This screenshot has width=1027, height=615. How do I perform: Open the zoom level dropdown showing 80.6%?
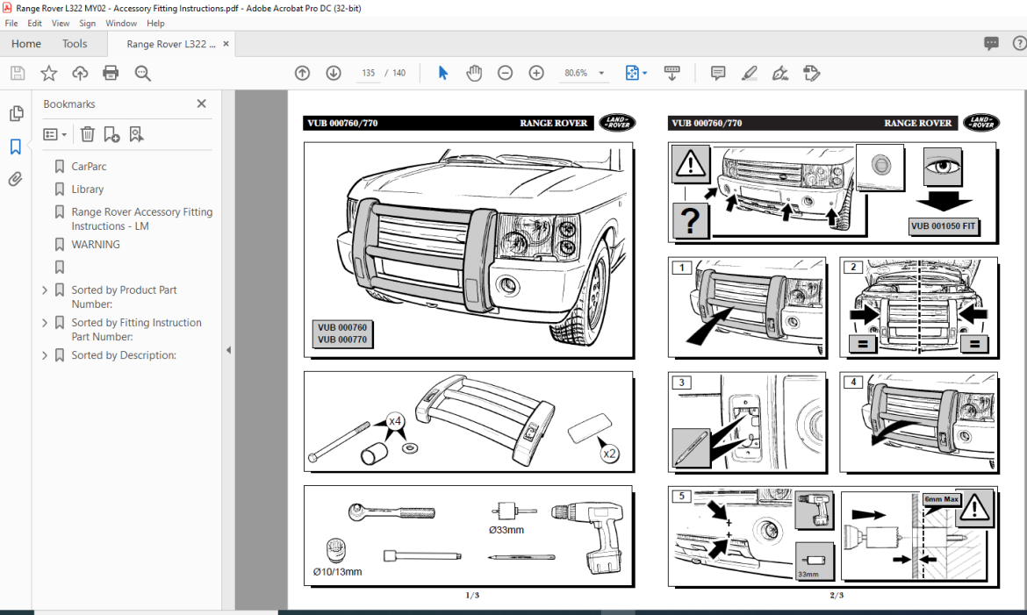600,73
